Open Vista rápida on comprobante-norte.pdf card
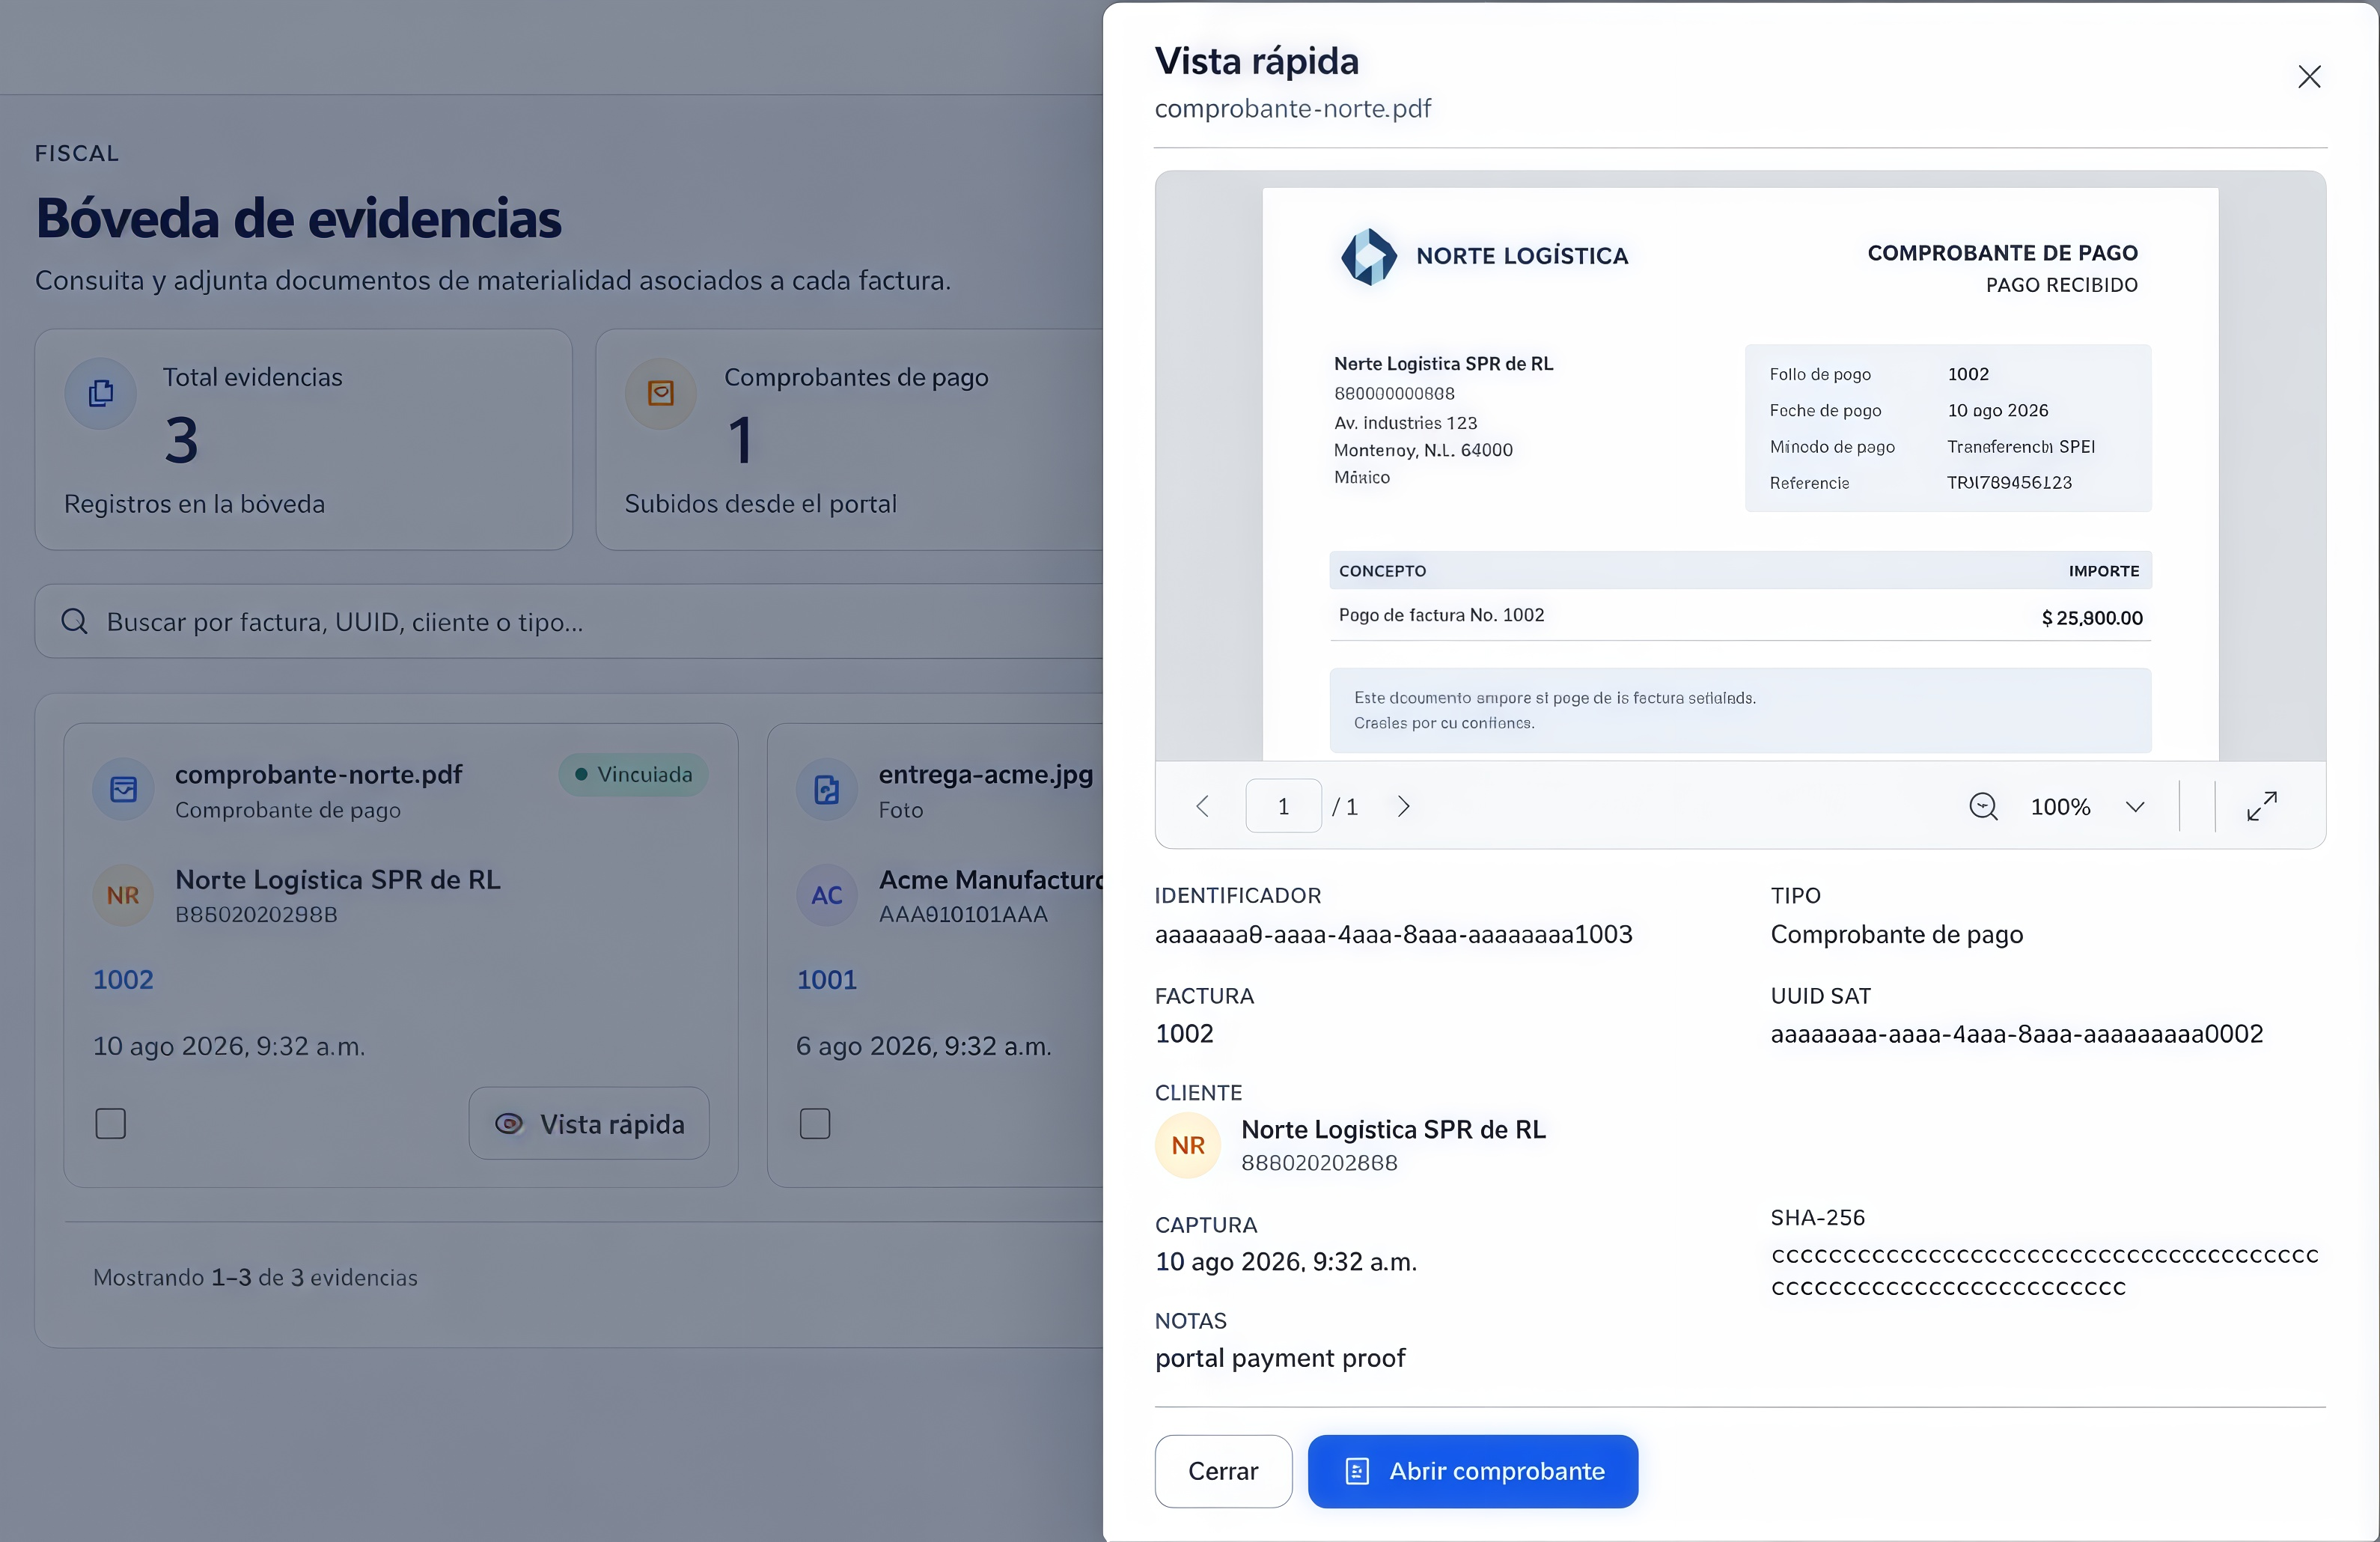2380x1542 pixels. [x=589, y=1123]
